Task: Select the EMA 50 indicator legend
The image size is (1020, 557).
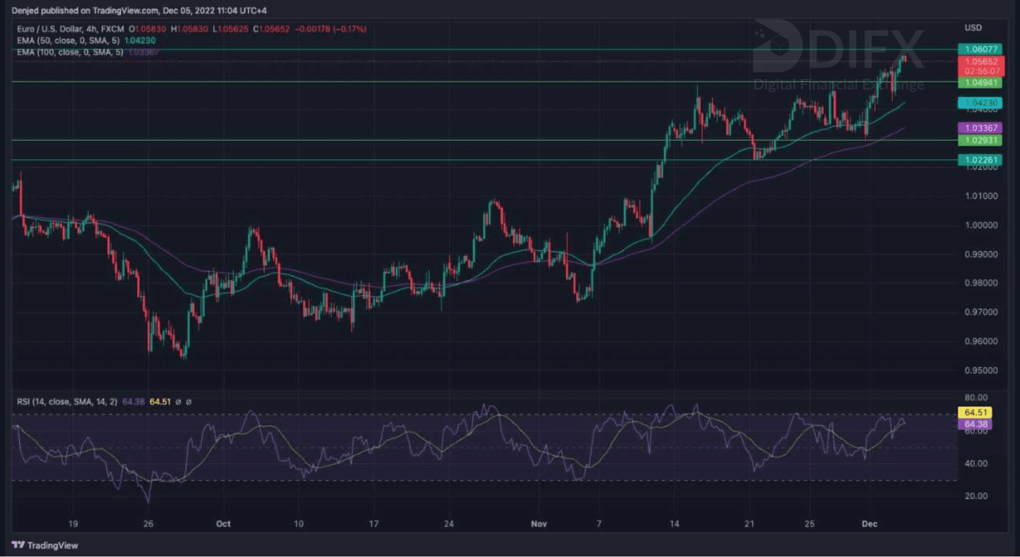Action: click(68, 40)
